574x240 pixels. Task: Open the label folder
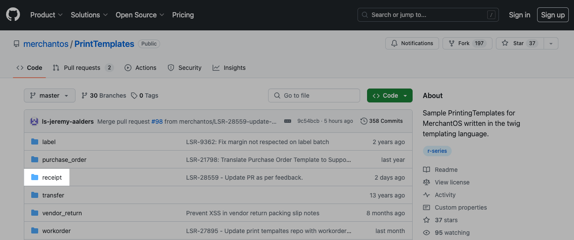pyautogui.click(x=49, y=142)
